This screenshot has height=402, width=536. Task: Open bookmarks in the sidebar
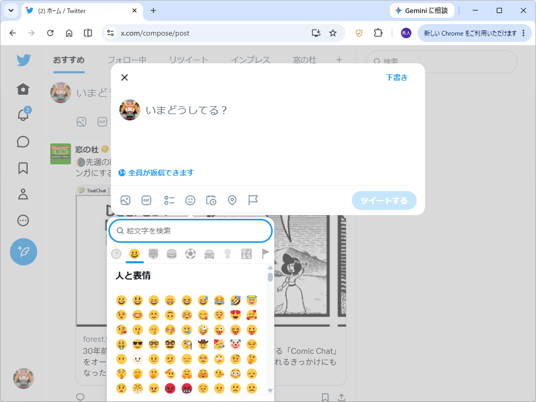pos(23,168)
